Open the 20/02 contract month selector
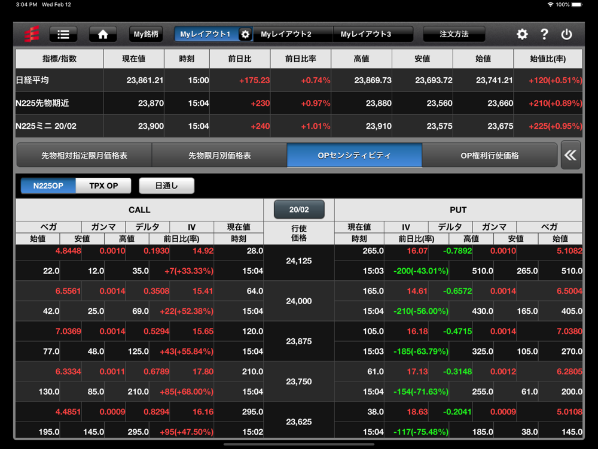 (299, 210)
